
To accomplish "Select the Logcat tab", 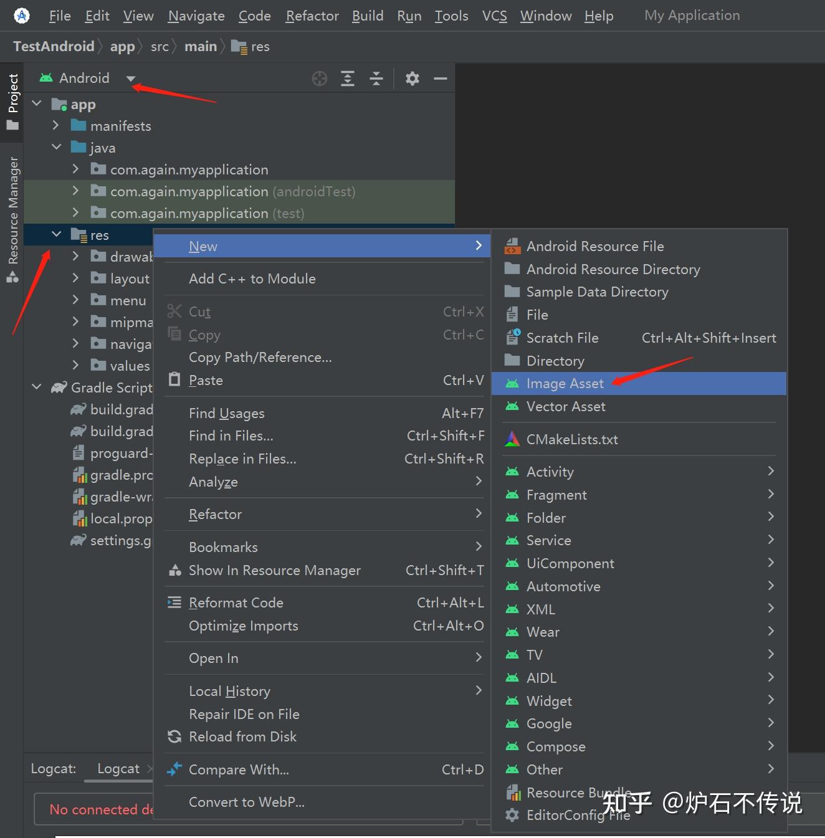I will [118, 769].
